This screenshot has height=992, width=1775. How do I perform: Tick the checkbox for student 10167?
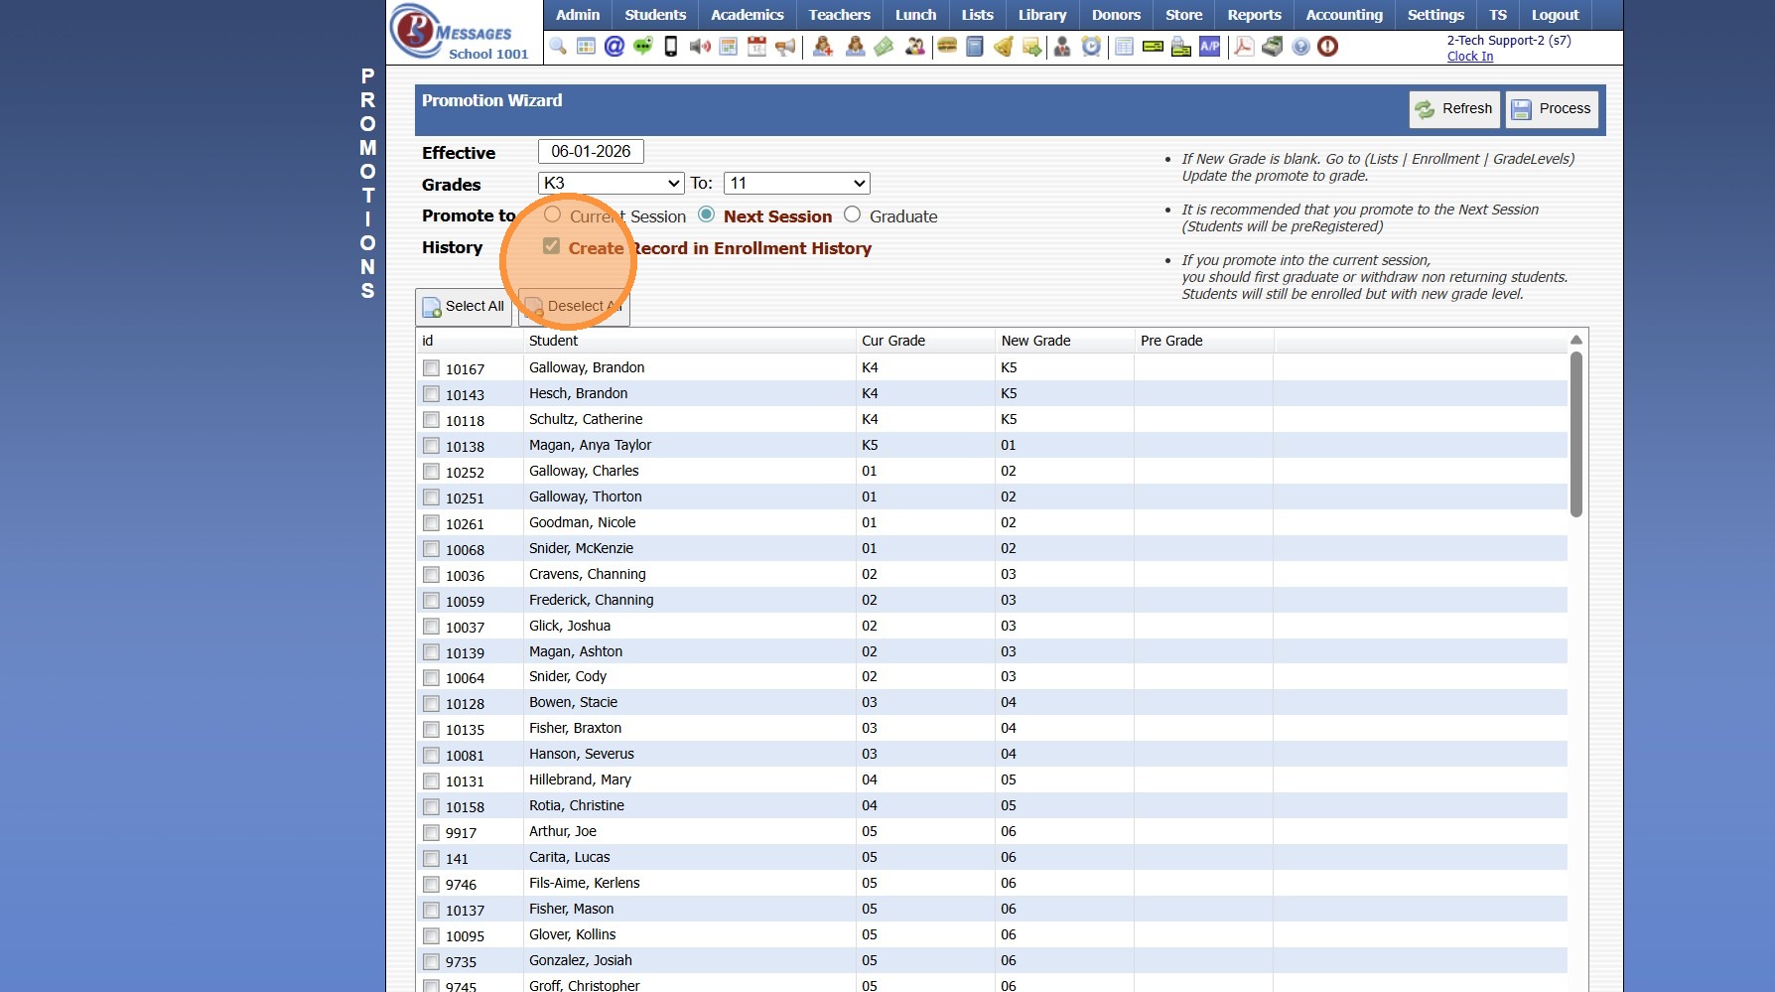(431, 368)
